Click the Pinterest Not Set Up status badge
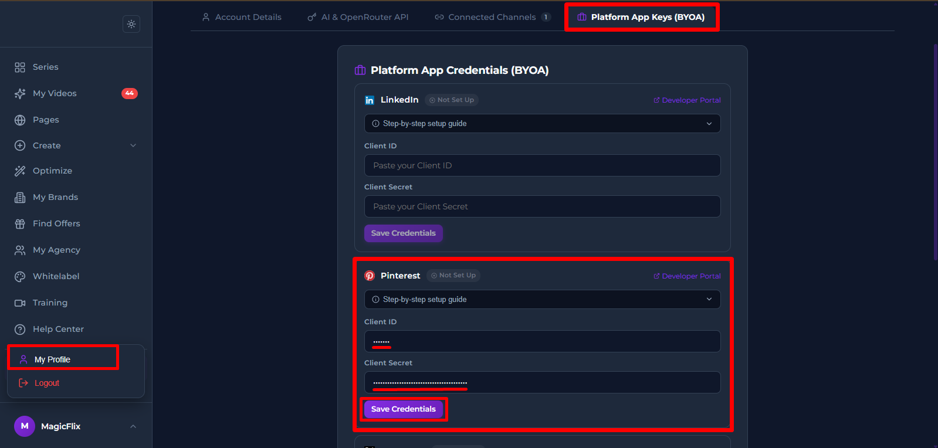938x448 pixels. (453, 276)
